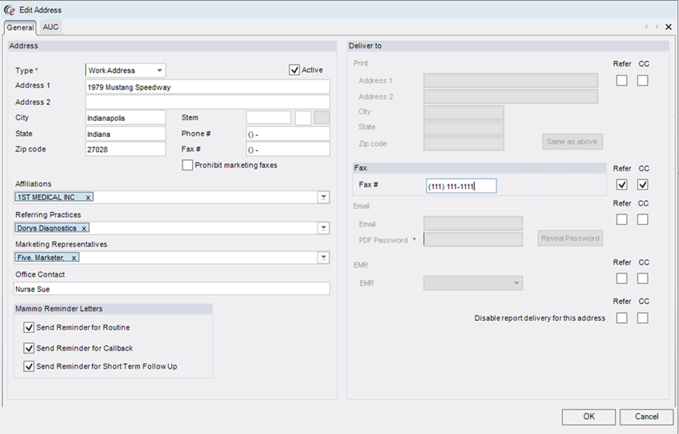The width and height of the screenshot is (679, 434).
Task: Click the app icon in title bar
Action: point(9,10)
